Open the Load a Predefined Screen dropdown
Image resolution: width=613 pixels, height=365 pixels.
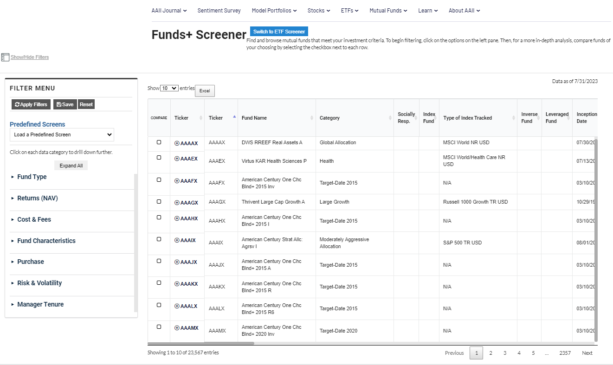[62, 134]
